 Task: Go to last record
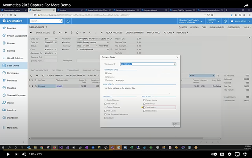102,32
